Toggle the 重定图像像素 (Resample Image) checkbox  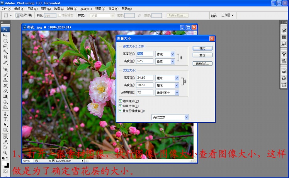(x=121, y=111)
